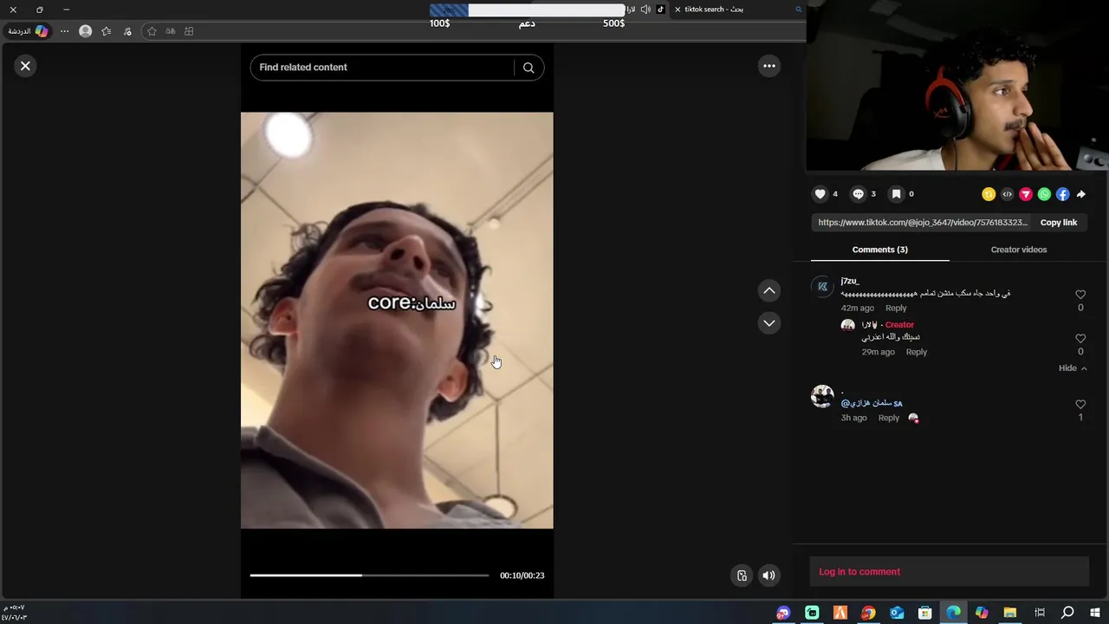Screen dimensions: 1109x624
Task: Bookmark the video with the favorites icon
Action: pyautogui.click(x=896, y=194)
